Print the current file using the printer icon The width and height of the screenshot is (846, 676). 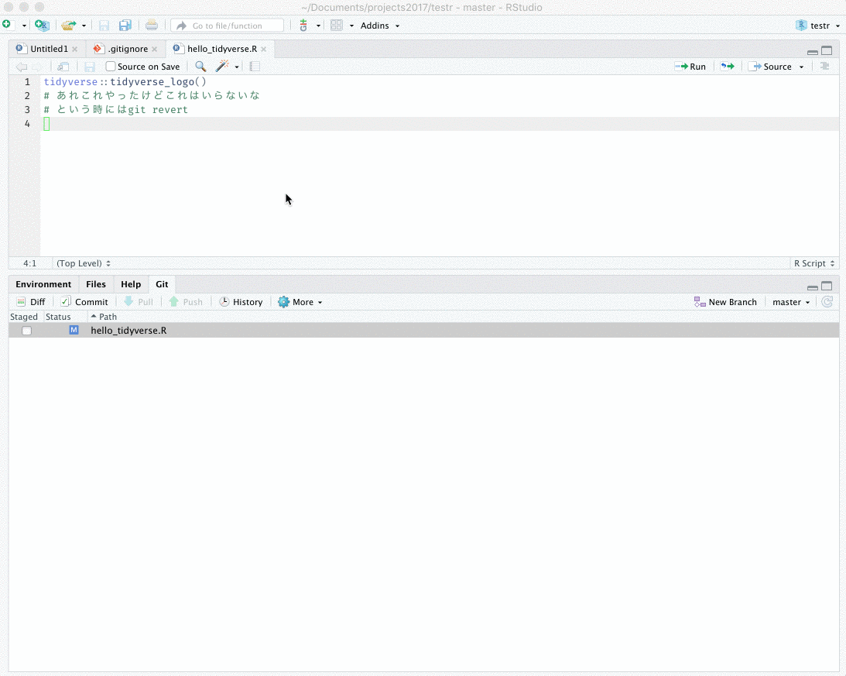click(x=152, y=25)
